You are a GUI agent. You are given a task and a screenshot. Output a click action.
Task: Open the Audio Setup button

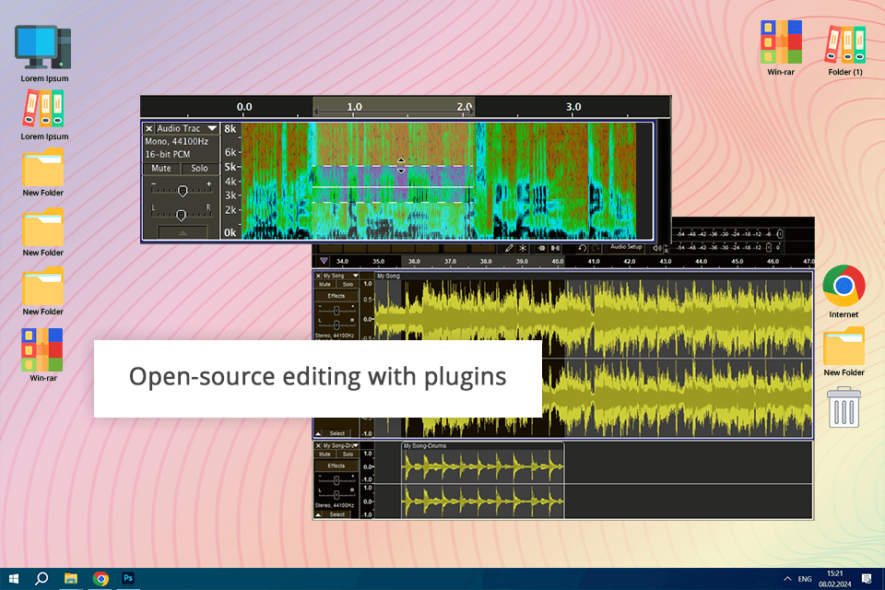click(626, 247)
